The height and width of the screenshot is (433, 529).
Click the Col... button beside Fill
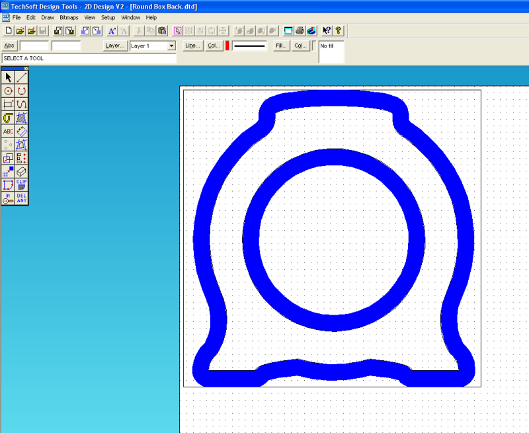pyautogui.click(x=300, y=46)
